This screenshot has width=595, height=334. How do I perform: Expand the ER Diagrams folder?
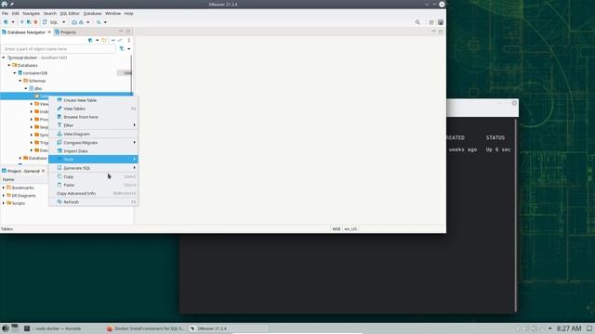point(4,196)
